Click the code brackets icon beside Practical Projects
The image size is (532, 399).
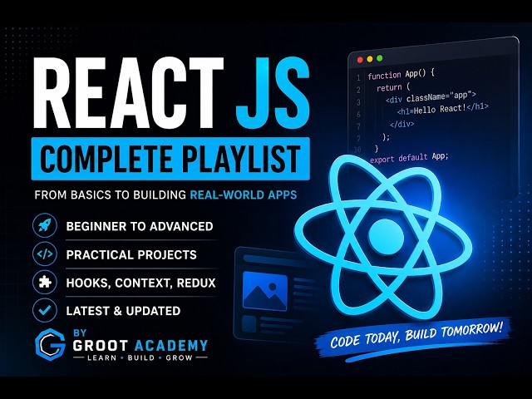(x=44, y=254)
